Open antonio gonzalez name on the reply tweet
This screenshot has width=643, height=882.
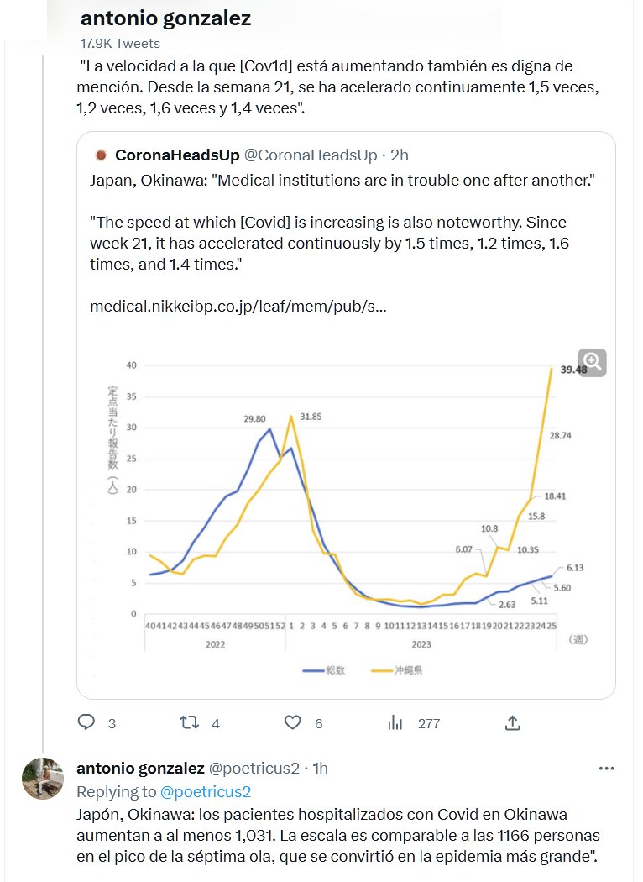coord(140,768)
